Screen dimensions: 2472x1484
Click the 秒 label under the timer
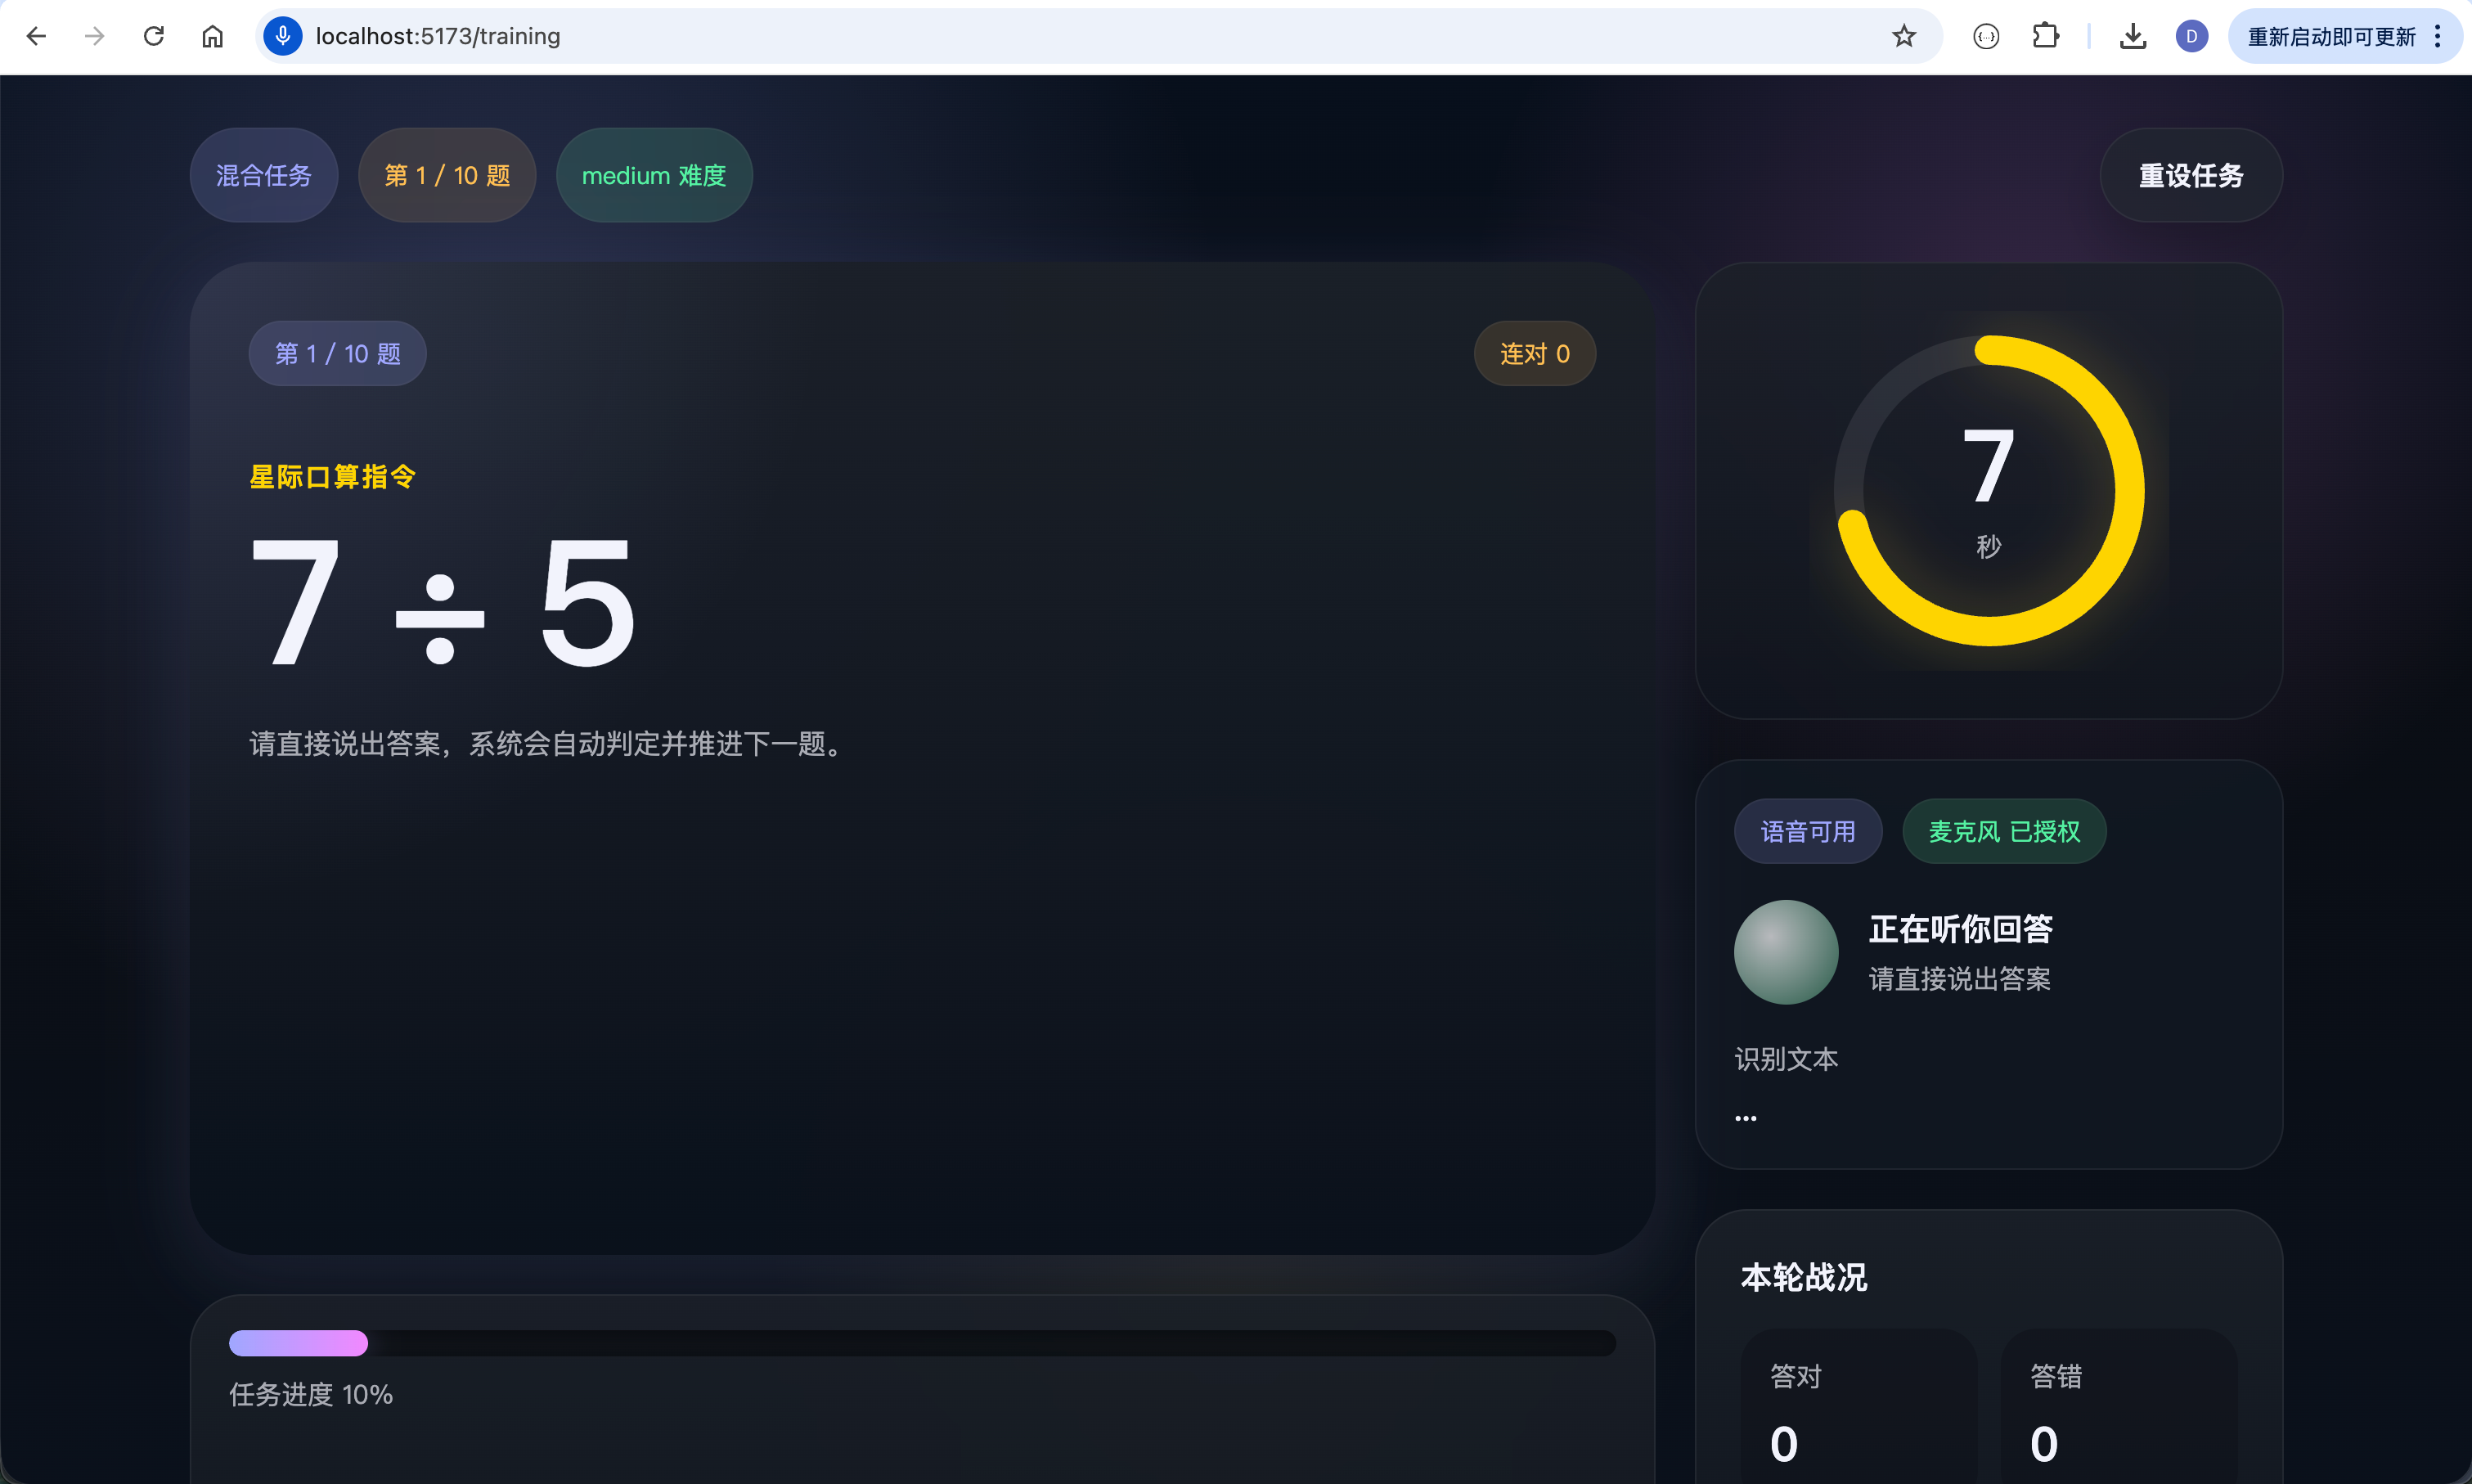(x=1989, y=546)
